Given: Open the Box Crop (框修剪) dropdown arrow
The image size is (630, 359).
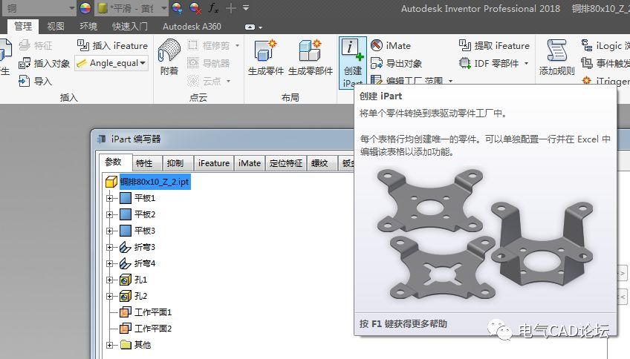Looking at the screenshot, I should click(x=238, y=46).
